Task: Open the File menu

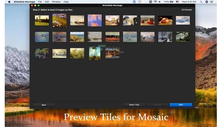Action: pyautogui.click(x=40, y=2)
